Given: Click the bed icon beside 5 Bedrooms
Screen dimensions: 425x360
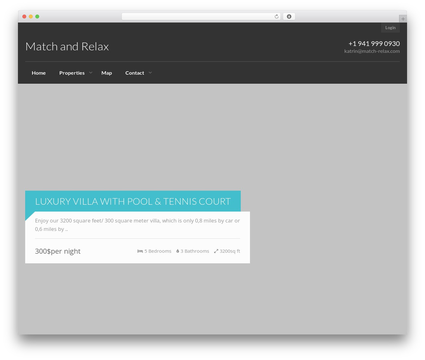Looking at the screenshot, I should click(x=140, y=251).
